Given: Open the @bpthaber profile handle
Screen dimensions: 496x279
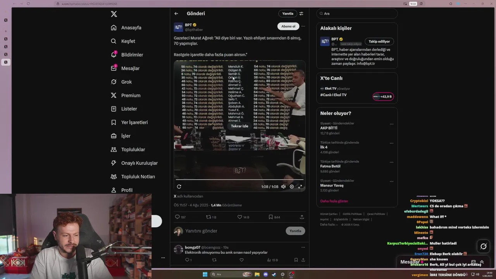Looking at the screenshot, I should tap(194, 30).
